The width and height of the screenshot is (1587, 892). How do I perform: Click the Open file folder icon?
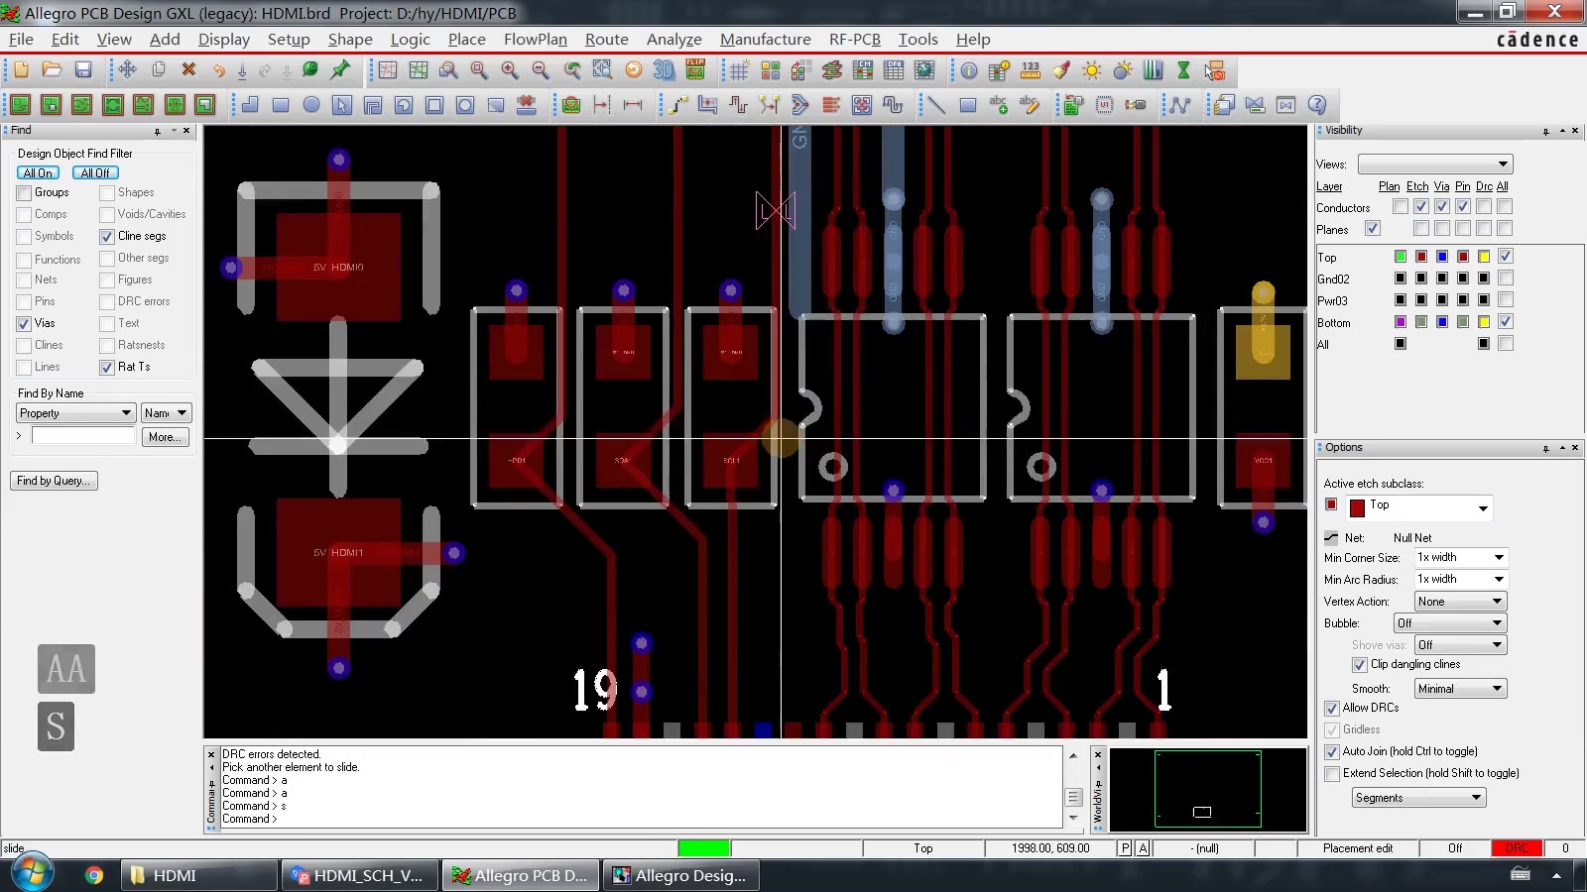(52, 70)
